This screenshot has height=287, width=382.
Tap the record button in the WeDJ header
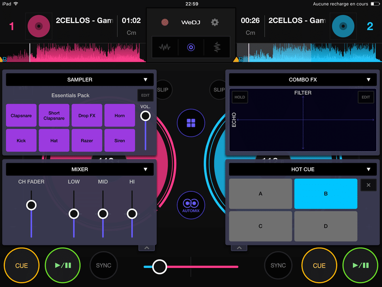pos(165,22)
